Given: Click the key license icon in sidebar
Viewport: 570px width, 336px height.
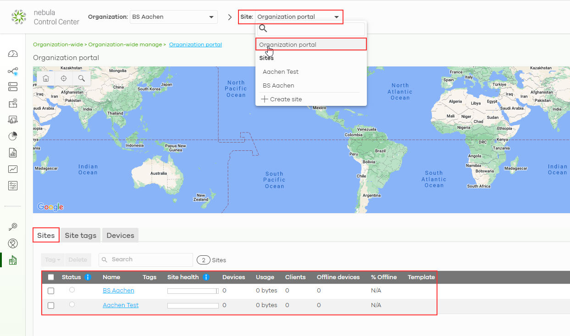Looking at the screenshot, I should click(13, 227).
